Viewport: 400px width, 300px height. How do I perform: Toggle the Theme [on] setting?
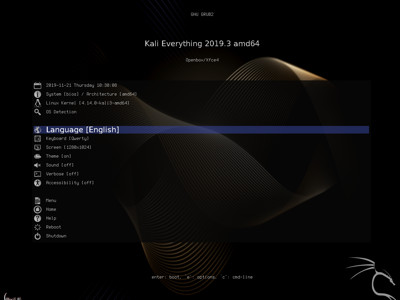(58, 156)
